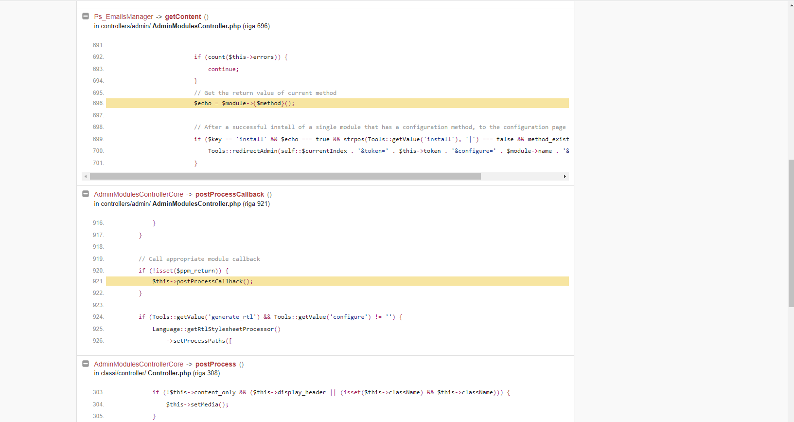Click the Ps_EmailsManager class name

click(124, 17)
